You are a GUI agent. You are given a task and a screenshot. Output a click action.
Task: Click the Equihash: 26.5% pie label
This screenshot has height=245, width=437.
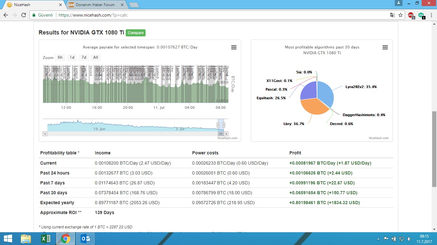(x=271, y=98)
